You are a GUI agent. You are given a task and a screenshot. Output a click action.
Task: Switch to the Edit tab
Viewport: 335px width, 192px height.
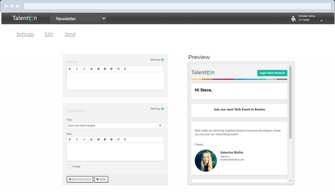49,34
